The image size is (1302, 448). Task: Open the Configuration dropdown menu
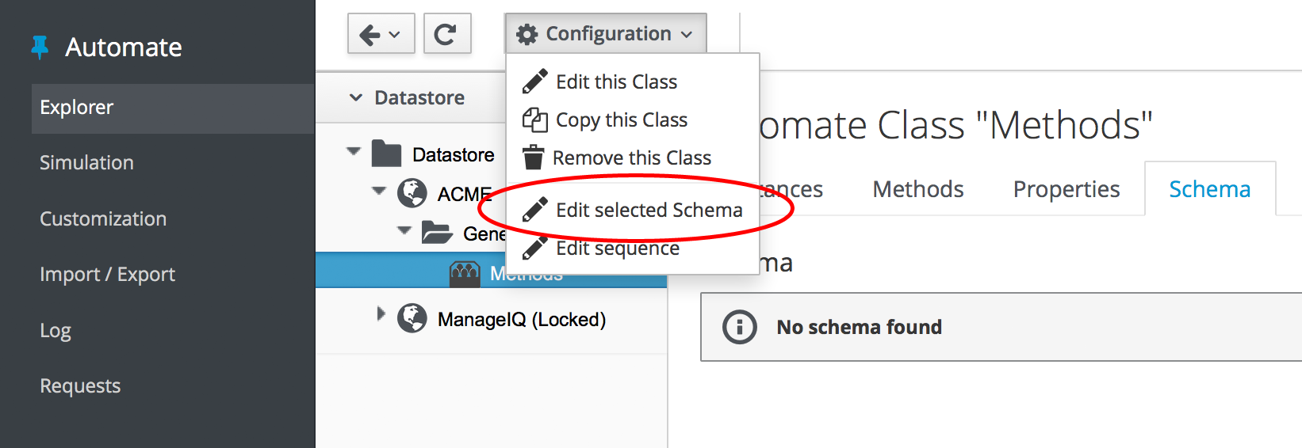(605, 34)
